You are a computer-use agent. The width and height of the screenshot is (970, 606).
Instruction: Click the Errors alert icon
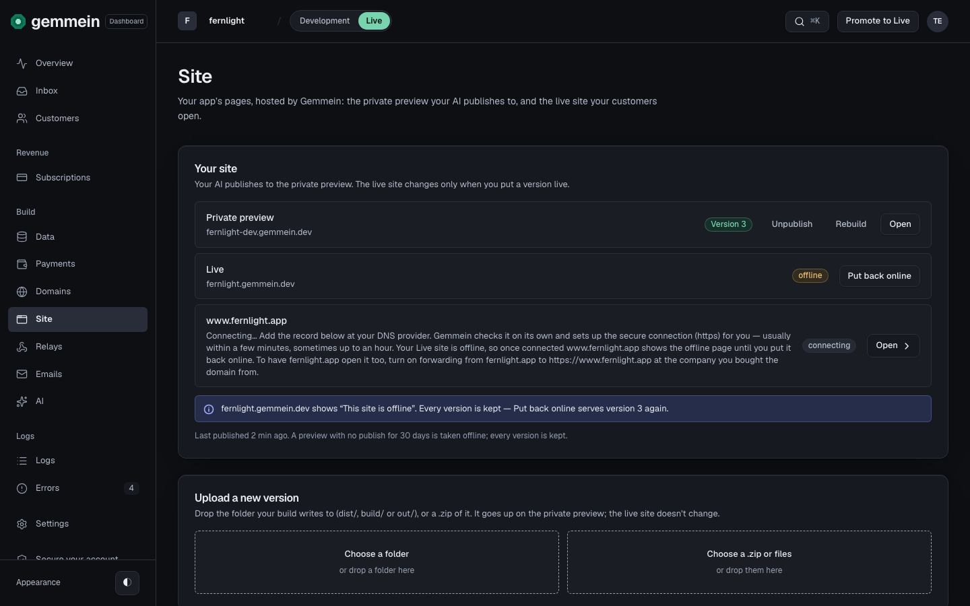tap(22, 488)
